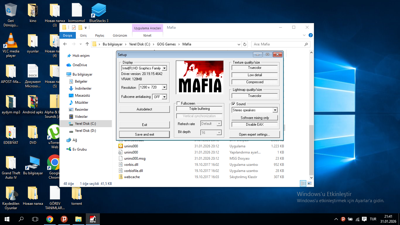Toggle Truecolor under Texture quality/size
Screen dimensions: 400x225
[254, 68]
